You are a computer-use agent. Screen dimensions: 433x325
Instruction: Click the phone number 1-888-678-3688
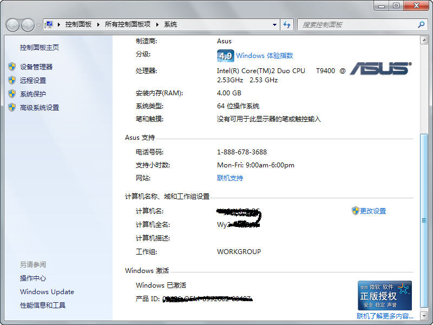(242, 152)
